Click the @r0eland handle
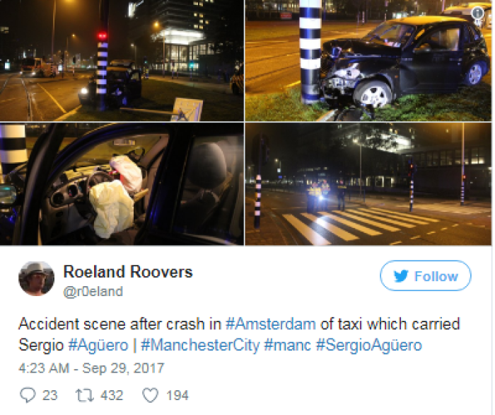Viewport: 495px width, 415px height. (x=93, y=291)
